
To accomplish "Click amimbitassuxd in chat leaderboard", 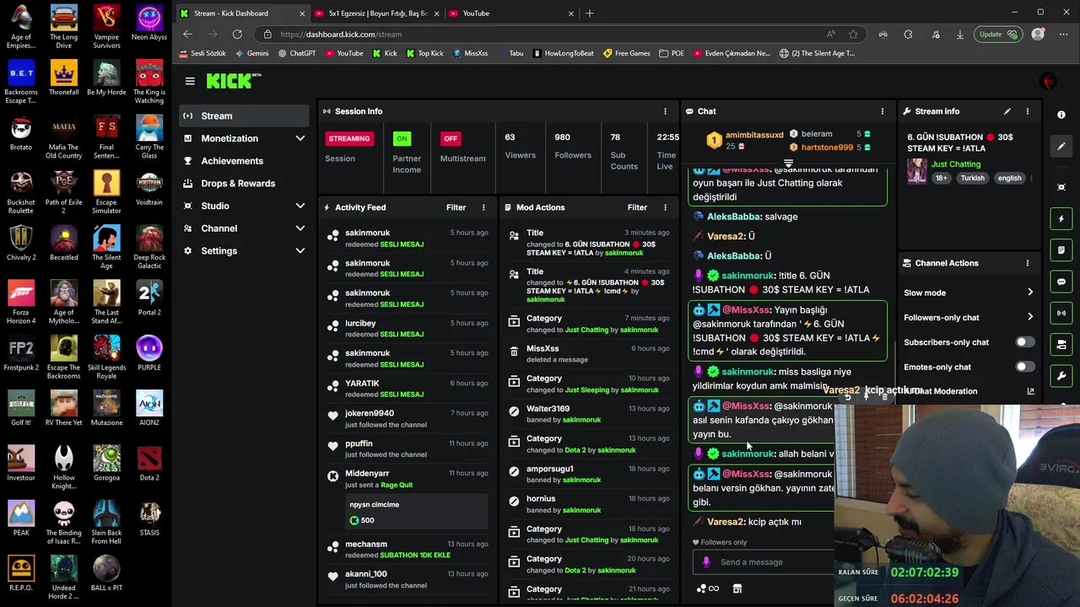I will 754,135.
